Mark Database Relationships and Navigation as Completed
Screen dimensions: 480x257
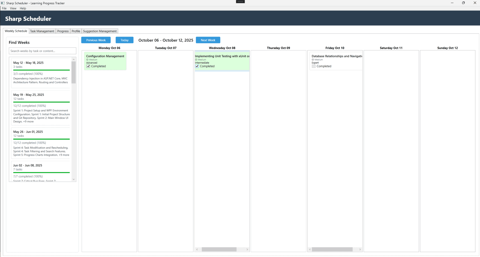coord(314,66)
